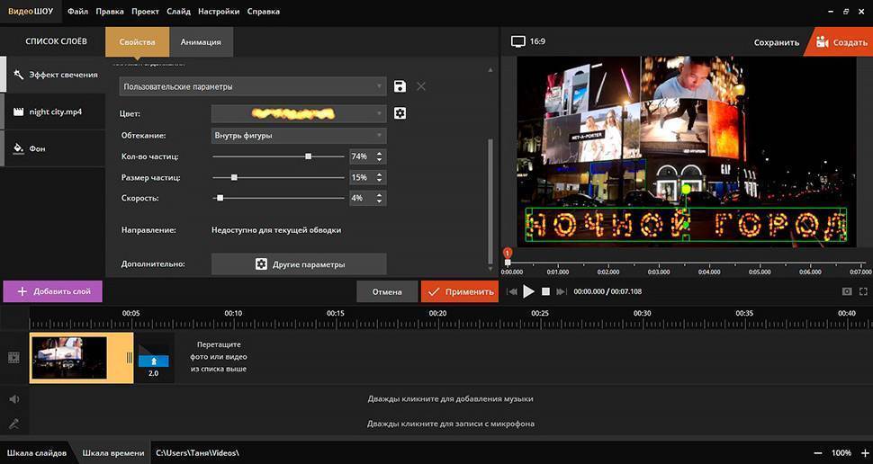Delete preset with the X icon
Image resolution: width=873 pixels, height=464 pixels.
point(421,86)
